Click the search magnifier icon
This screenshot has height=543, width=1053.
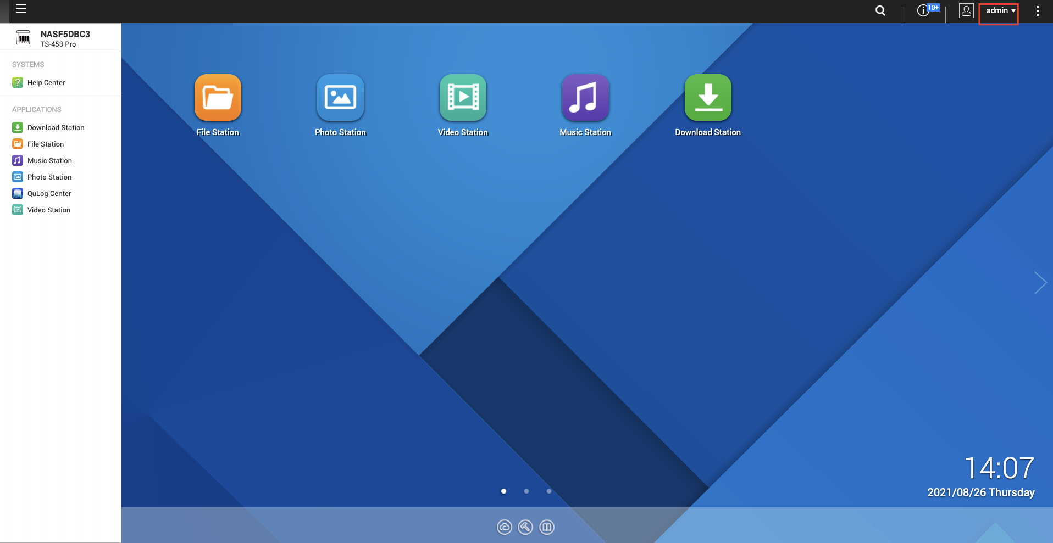click(880, 11)
